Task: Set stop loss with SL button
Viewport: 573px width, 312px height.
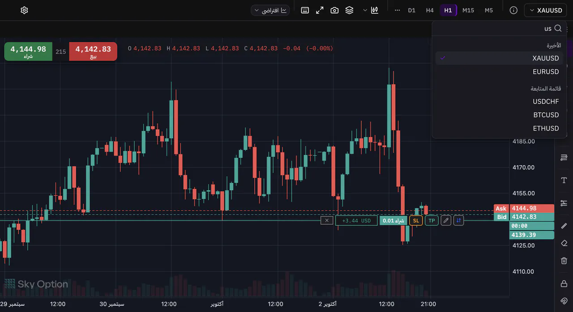Action: (x=416, y=220)
